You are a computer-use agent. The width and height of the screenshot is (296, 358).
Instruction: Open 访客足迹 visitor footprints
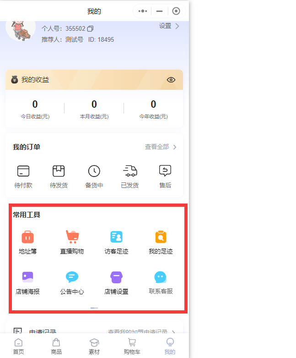(116, 242)
